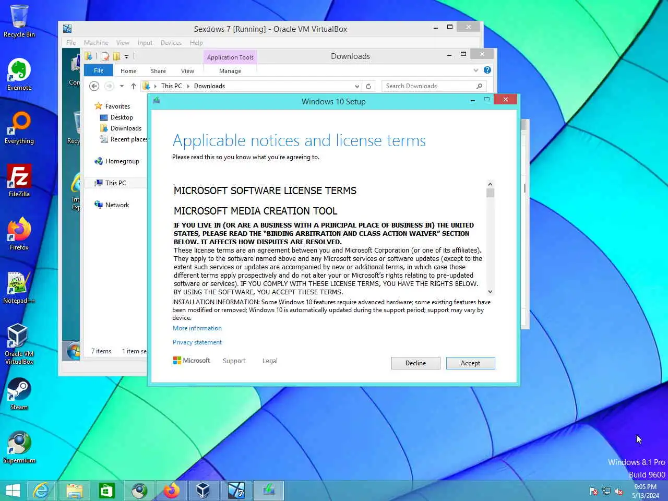The height and width of the screenshot is (501, 668).
Task: Go up one folder level in Explorer
Action: point(134,86)
